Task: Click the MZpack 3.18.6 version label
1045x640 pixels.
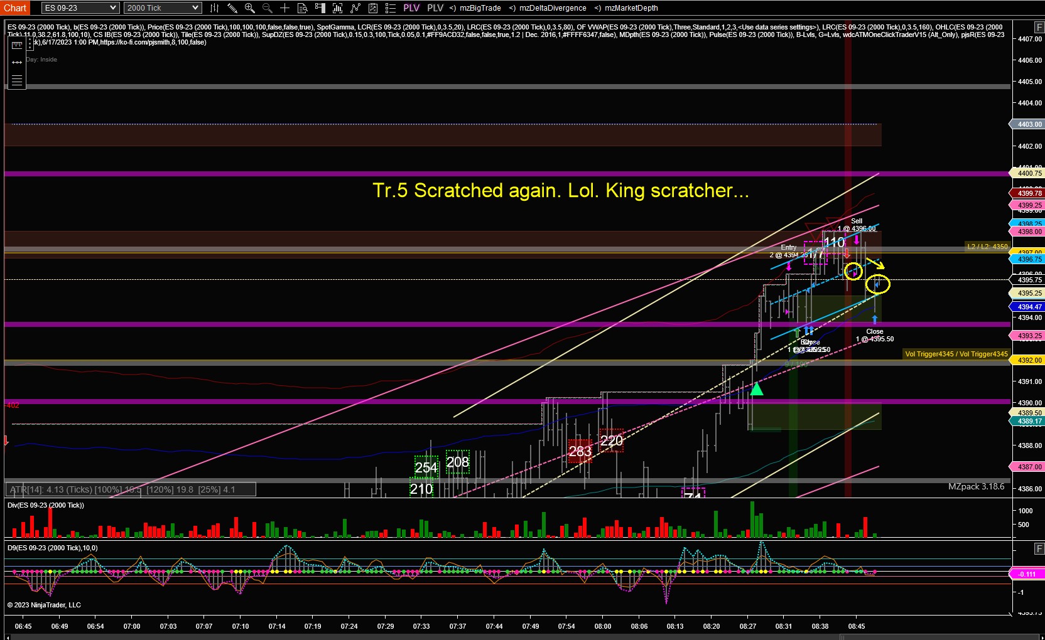Action: (976, 486)
